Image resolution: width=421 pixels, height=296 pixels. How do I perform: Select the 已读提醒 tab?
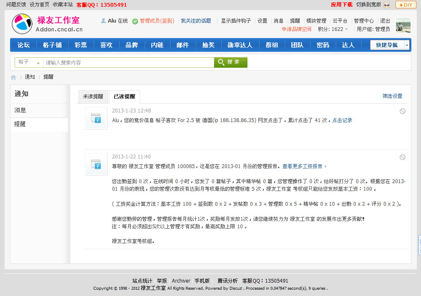point(125,97)
